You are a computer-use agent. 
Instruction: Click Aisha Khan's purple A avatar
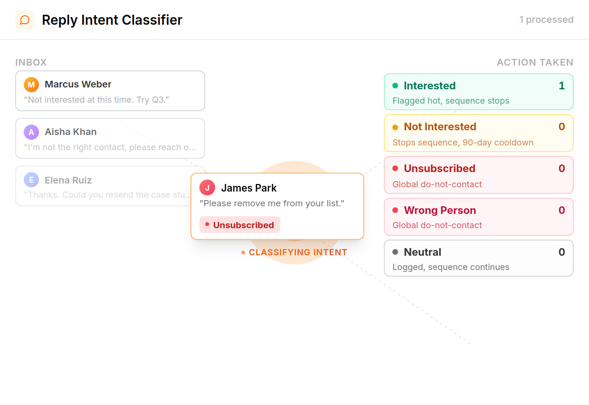pos(31,132)
